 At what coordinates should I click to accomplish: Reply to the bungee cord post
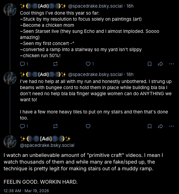[x=24, y=126]
